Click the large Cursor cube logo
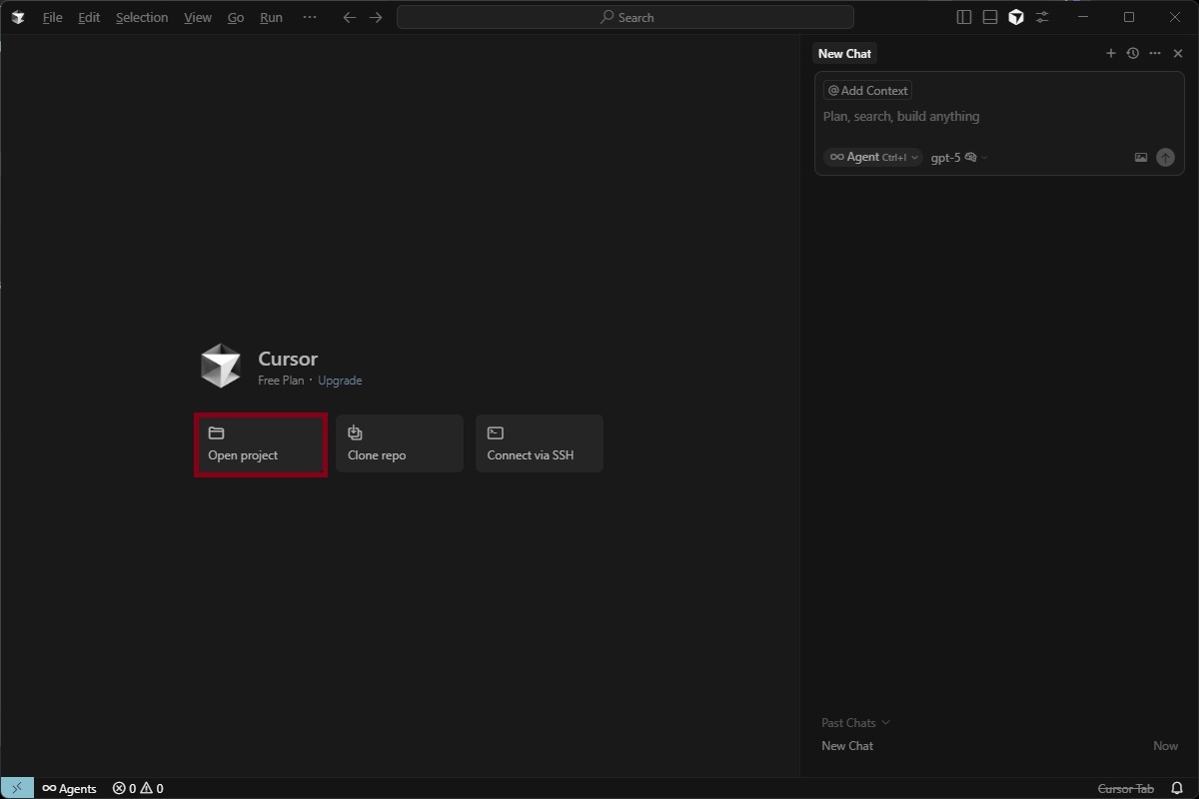This screenshot has height=799, width=1199. click(x=220, y=366)
